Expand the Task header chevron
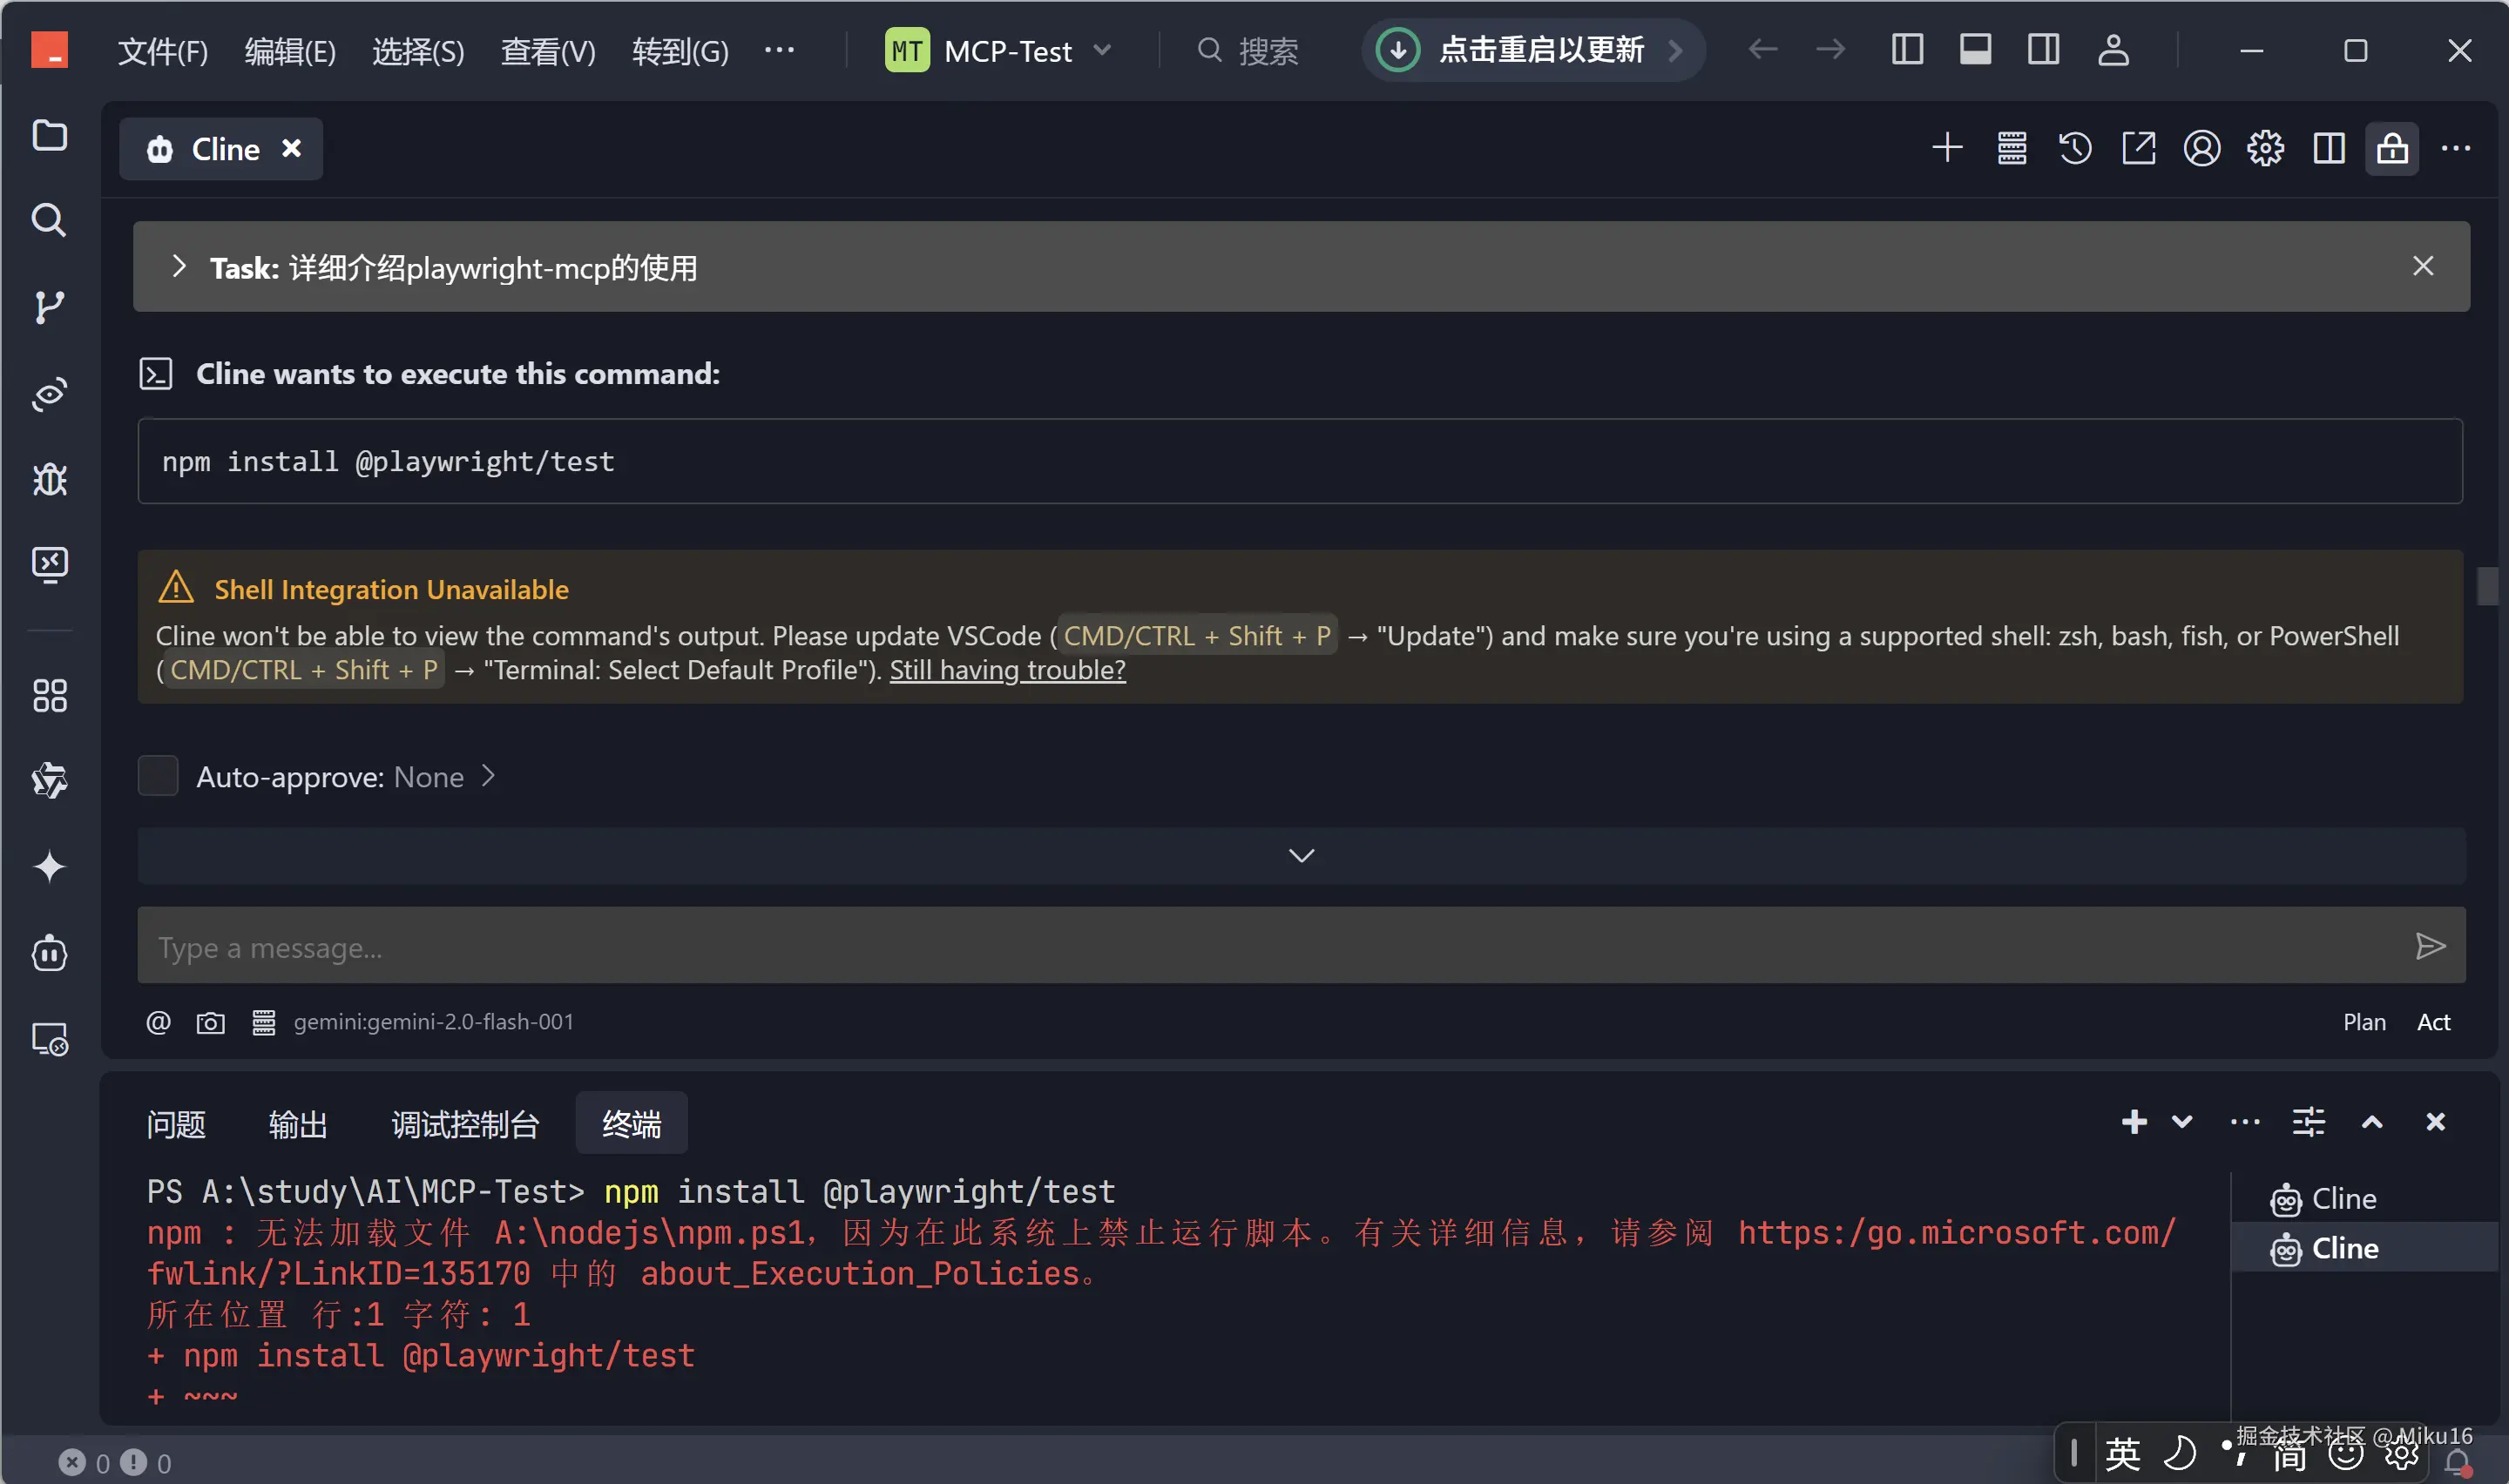 click(179, 267)
